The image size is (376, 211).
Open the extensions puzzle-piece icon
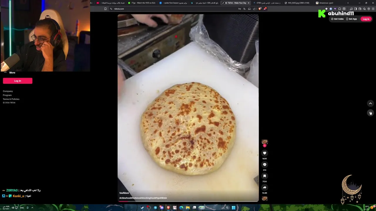339,9
